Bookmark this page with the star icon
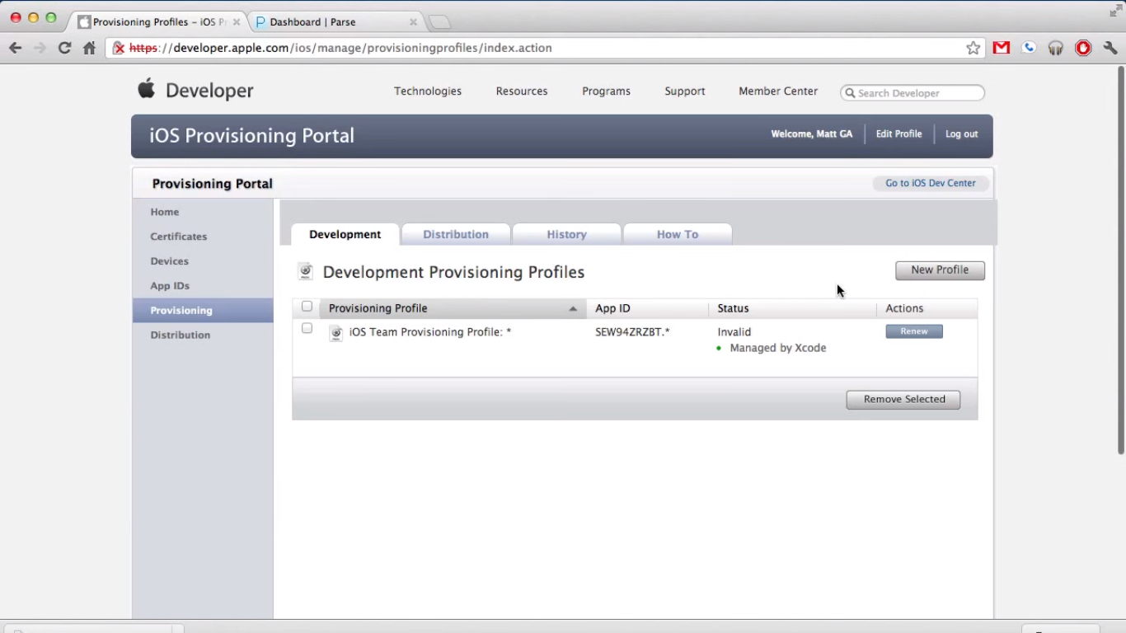 coord(974,48)
